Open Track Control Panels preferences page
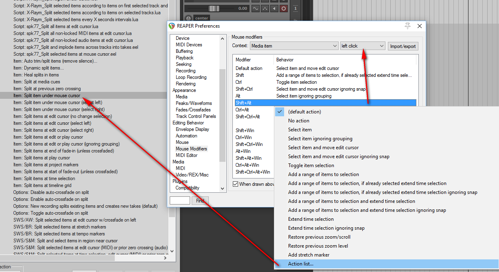Screen dimensions: 499x272 (197, 116)
